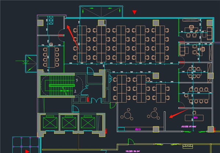This screenshot has width=220, height=153.
Task: Pick the right round table in lounge
Action: [x=154, y=116]
